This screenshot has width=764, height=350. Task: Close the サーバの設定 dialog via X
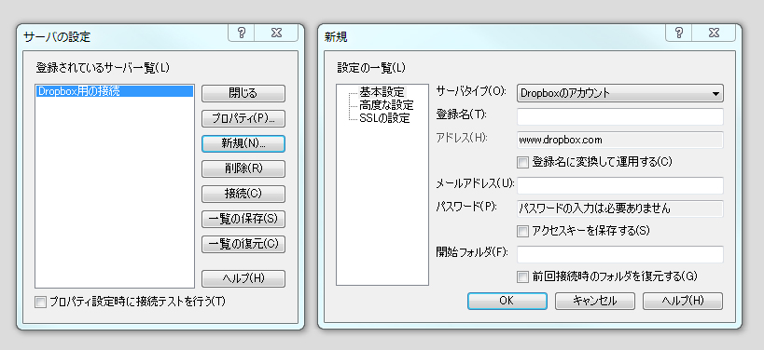(x=276, y=33)
